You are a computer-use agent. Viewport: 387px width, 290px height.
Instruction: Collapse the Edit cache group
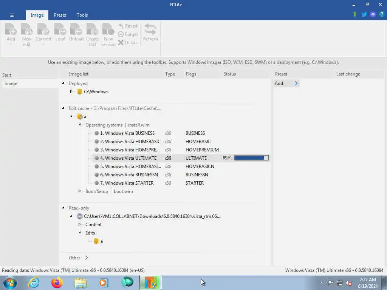click(63, 108)
